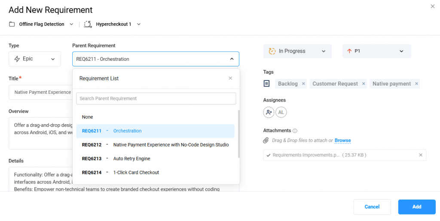The height and width of the screenshot is (221, 440).
Task: Open the Offline Flag Detection folder selector
Action: [42, 24]
